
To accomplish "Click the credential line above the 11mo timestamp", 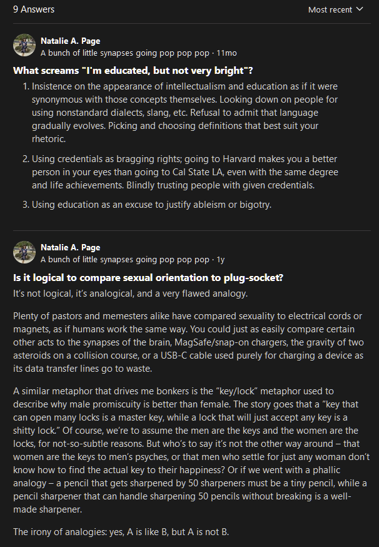I will 125,53.
